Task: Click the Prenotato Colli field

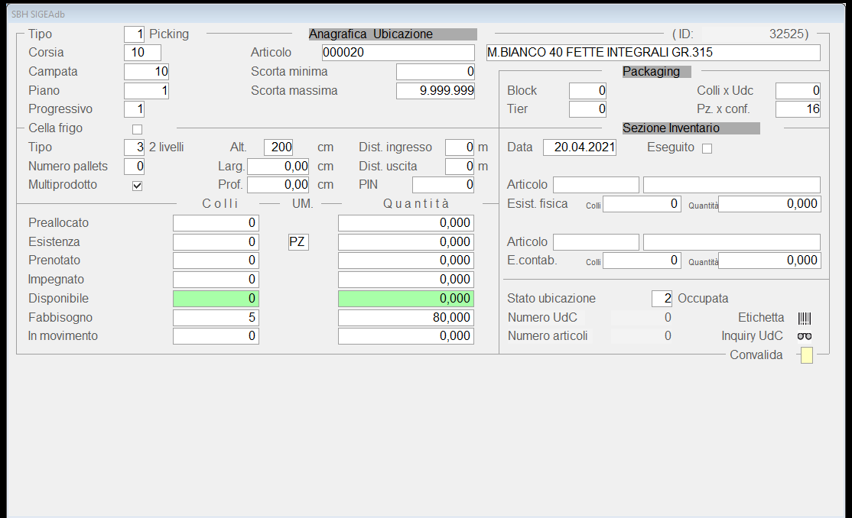Action: pyautogui.click(x=216, y=261)
